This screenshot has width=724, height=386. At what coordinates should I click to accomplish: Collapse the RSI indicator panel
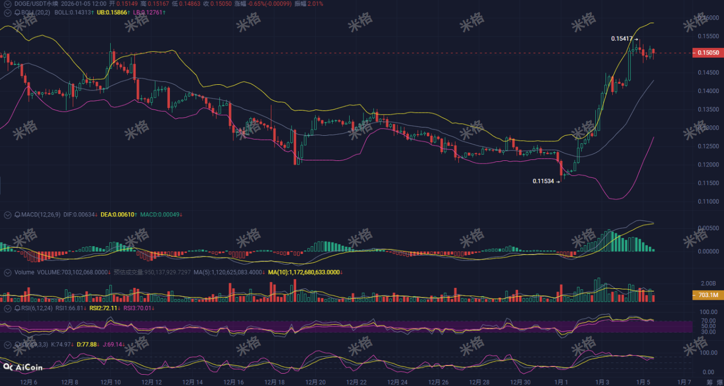[7, 309]
